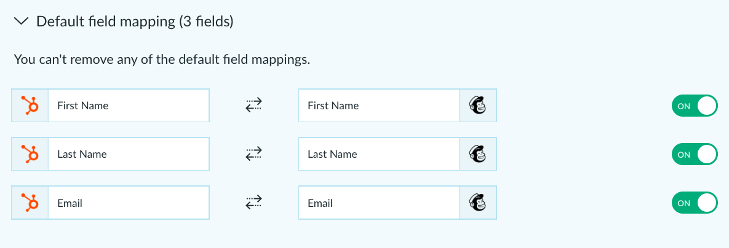Click HubSpot icon beside Last Name field

tap(30, 154)
